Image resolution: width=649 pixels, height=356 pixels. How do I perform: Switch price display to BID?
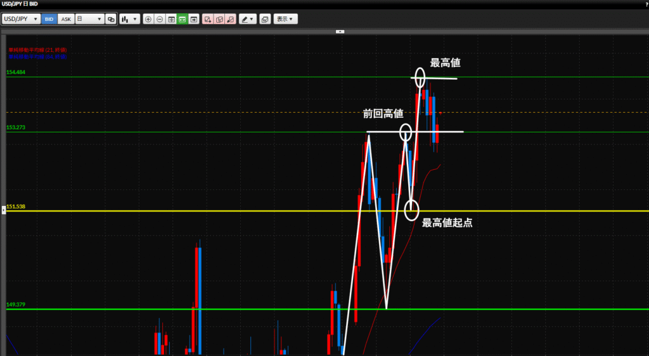(49, 19)
